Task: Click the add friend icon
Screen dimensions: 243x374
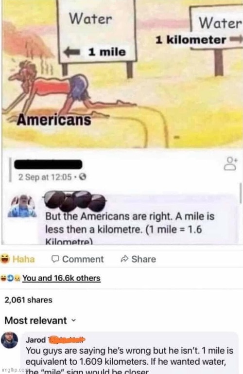Action: tap(230, 163)
